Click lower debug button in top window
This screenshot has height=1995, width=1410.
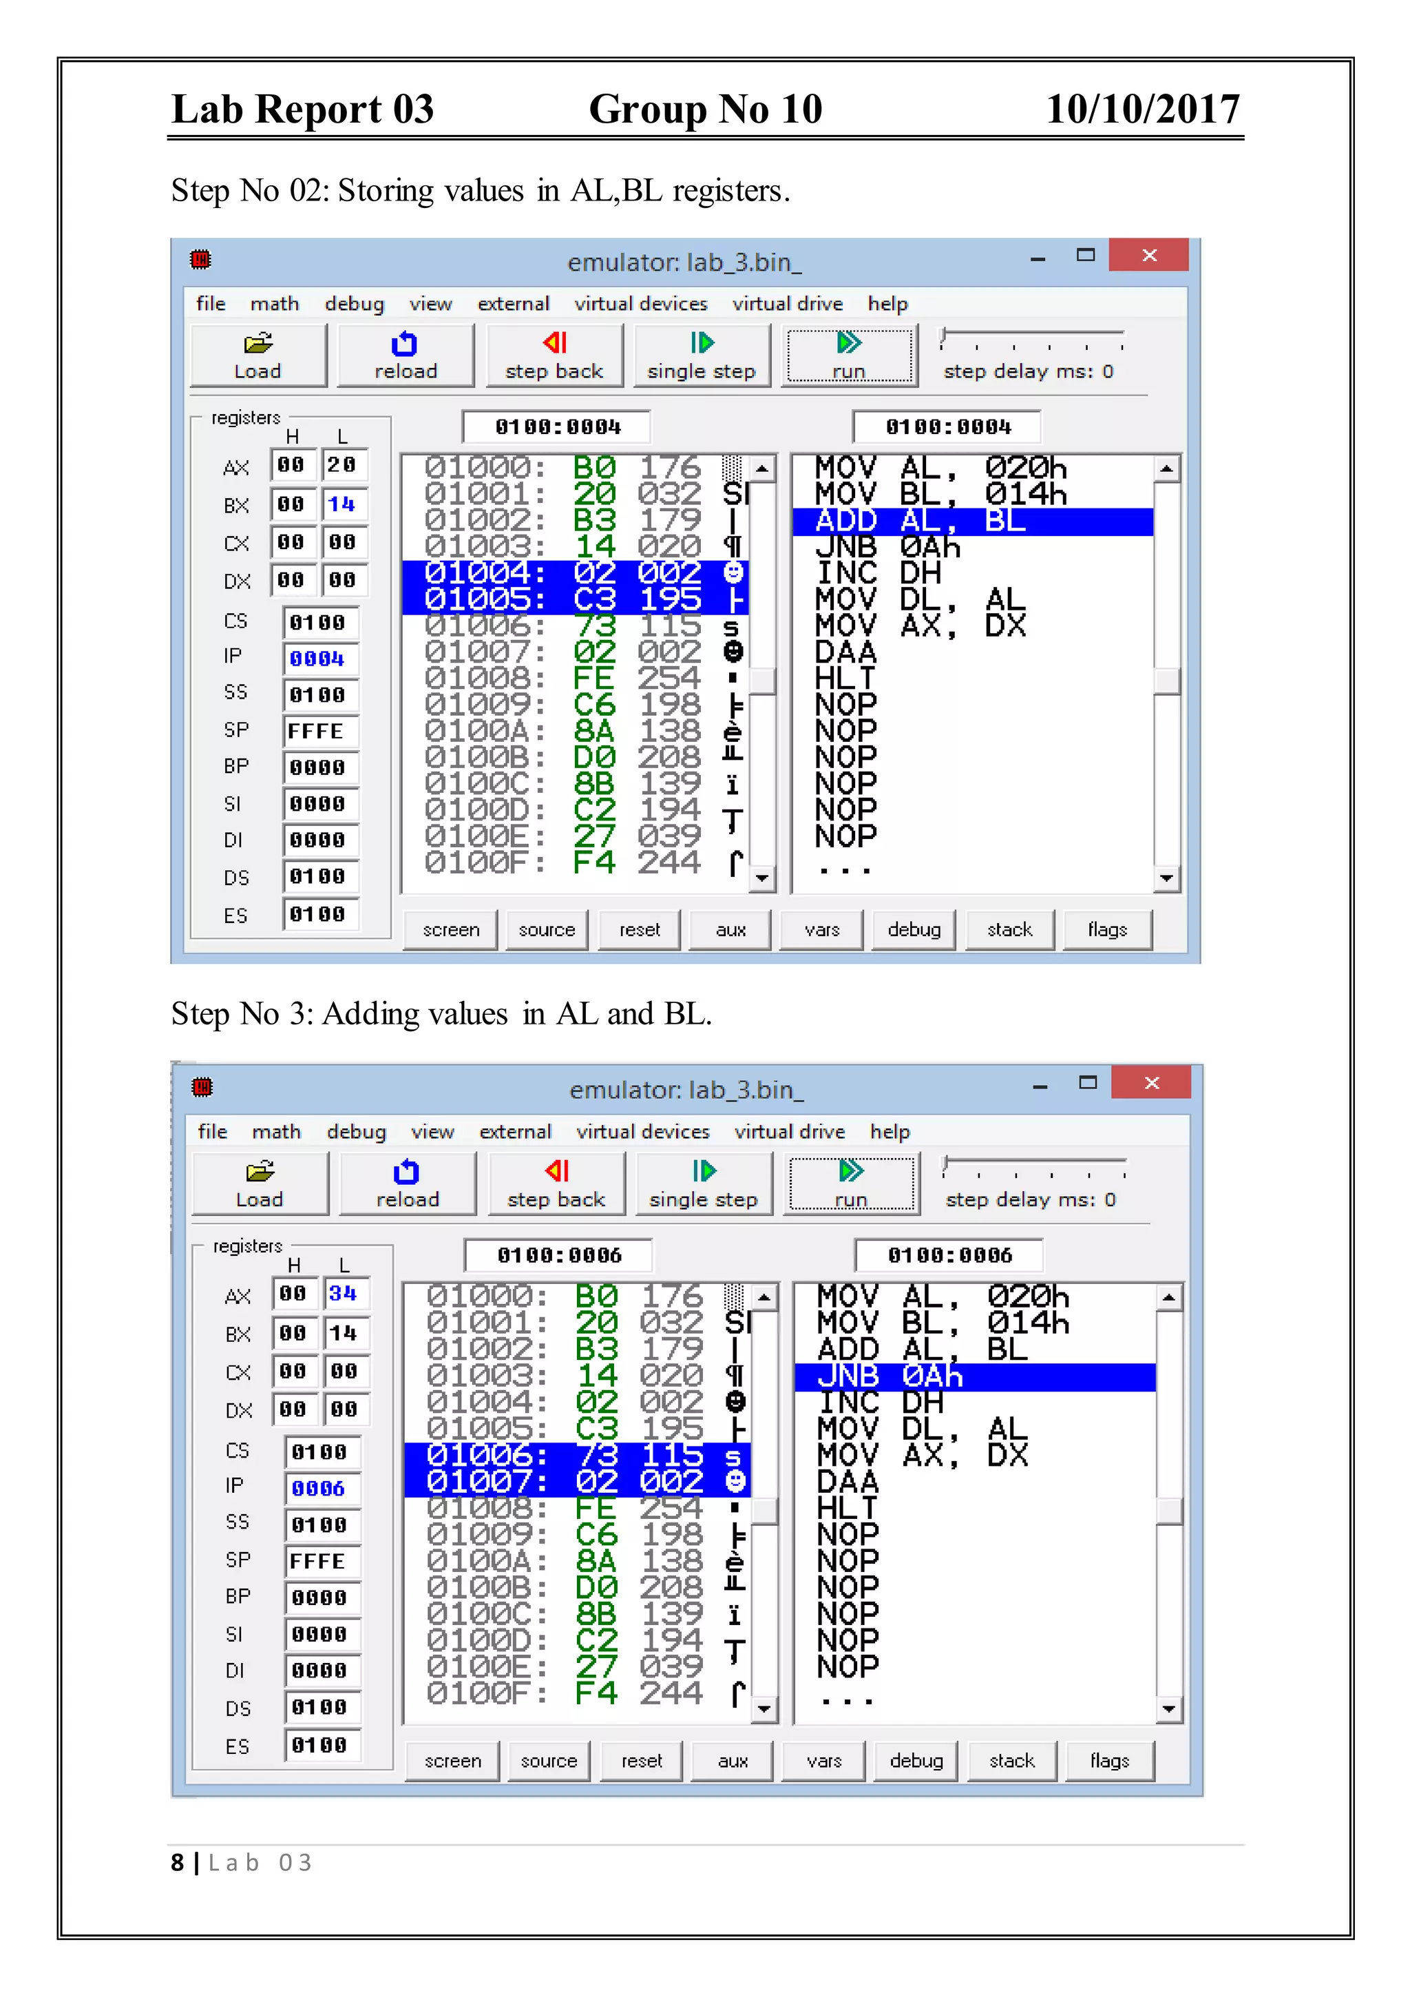tap(914, 930)
